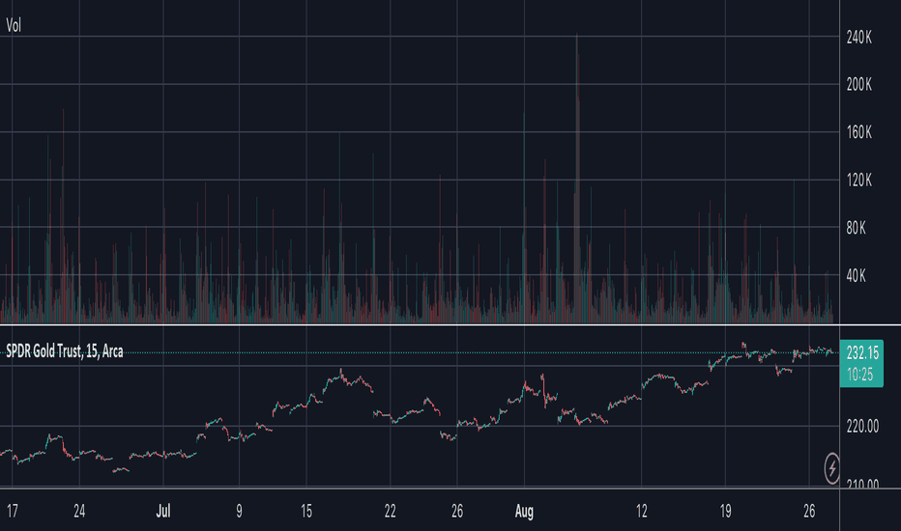Click the Vol indicator label
The height and width of the screenshot is (531, 901).
pos(14,25)
